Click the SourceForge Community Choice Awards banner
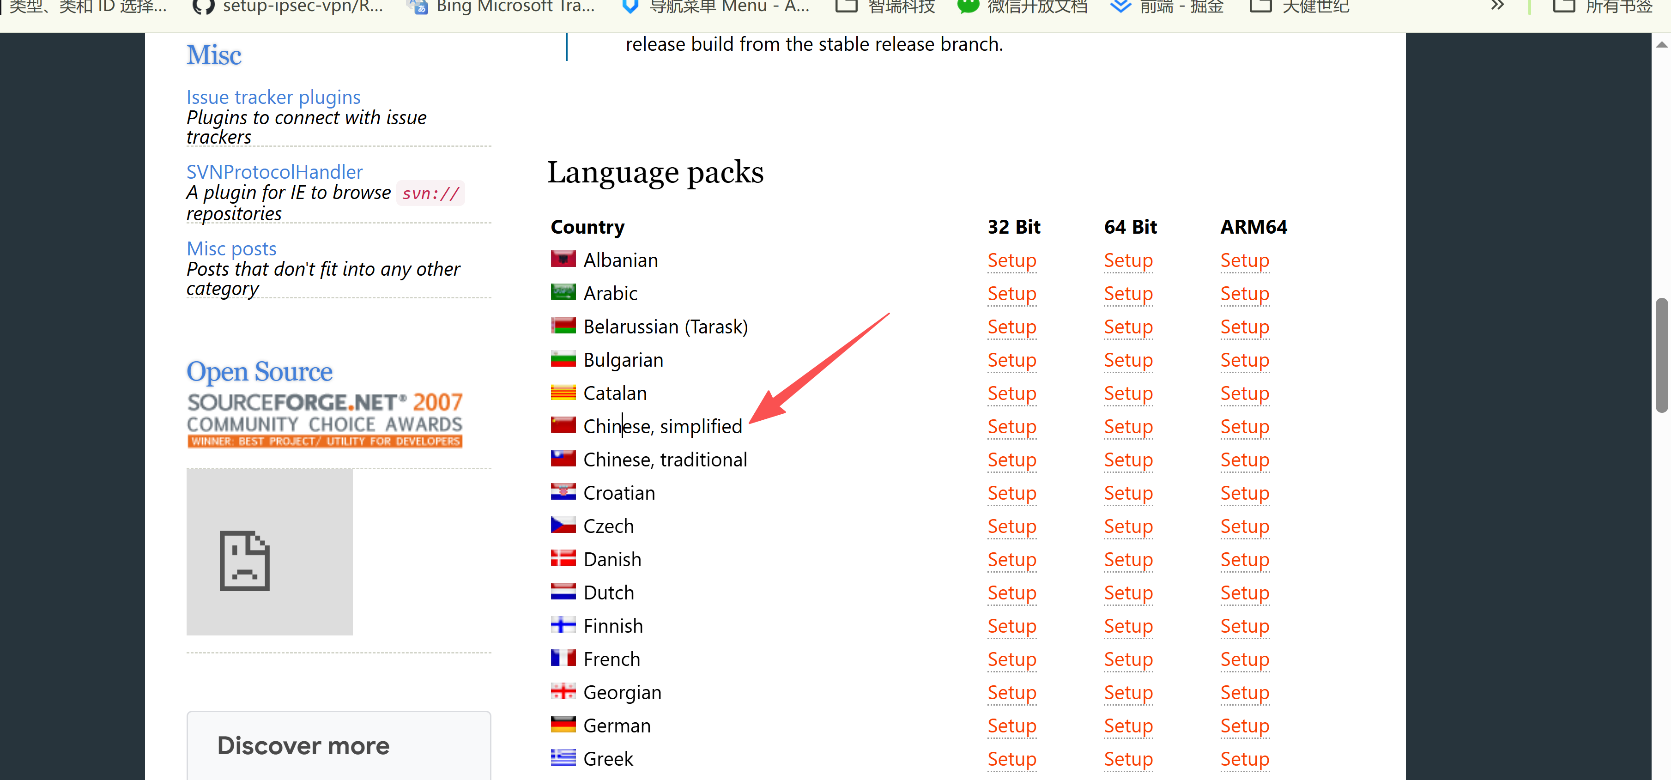 coord(324,419)
